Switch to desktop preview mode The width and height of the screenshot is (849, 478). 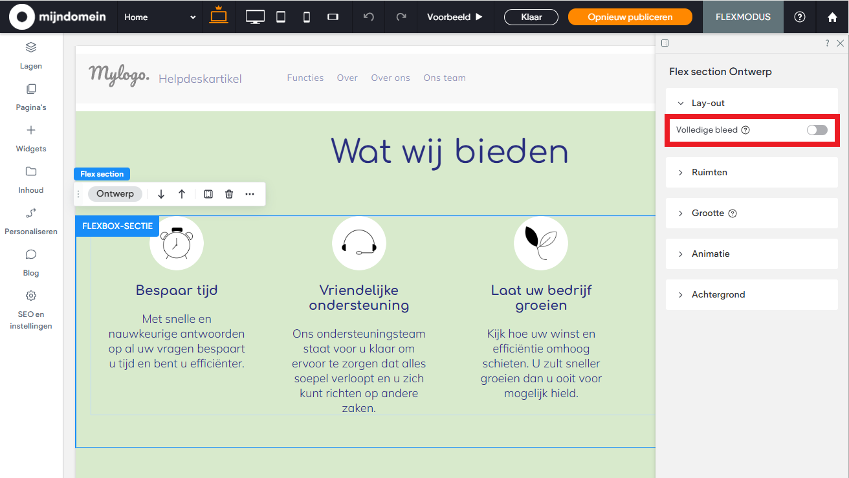point(255,17)
